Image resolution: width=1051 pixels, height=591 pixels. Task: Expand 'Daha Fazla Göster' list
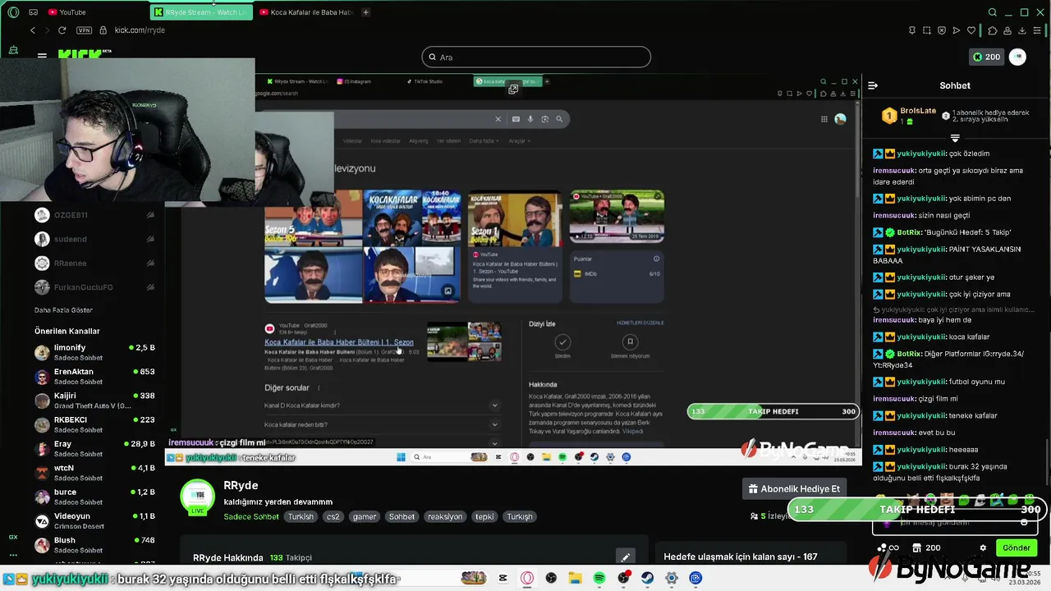(x=63, y=310)
